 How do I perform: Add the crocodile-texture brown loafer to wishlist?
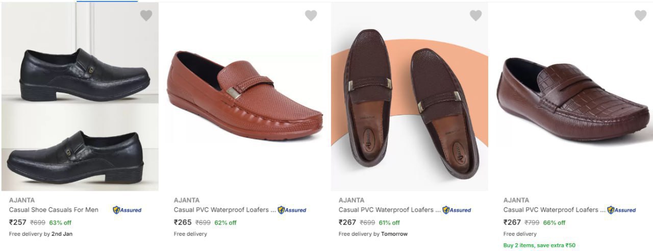pyautogui.click(x=640, y=16)
